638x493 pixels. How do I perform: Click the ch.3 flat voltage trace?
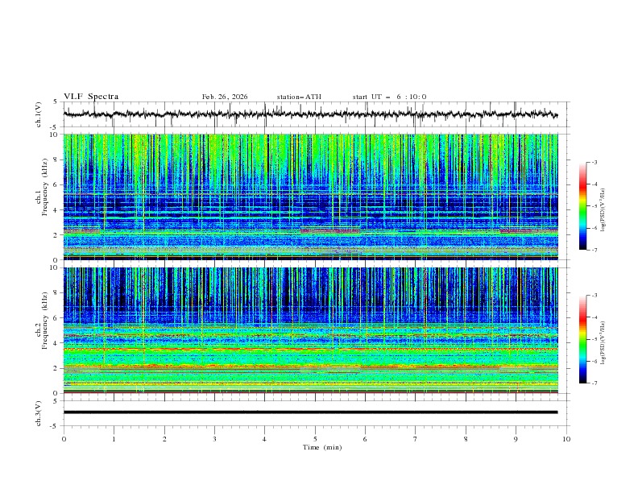(310, 412)
